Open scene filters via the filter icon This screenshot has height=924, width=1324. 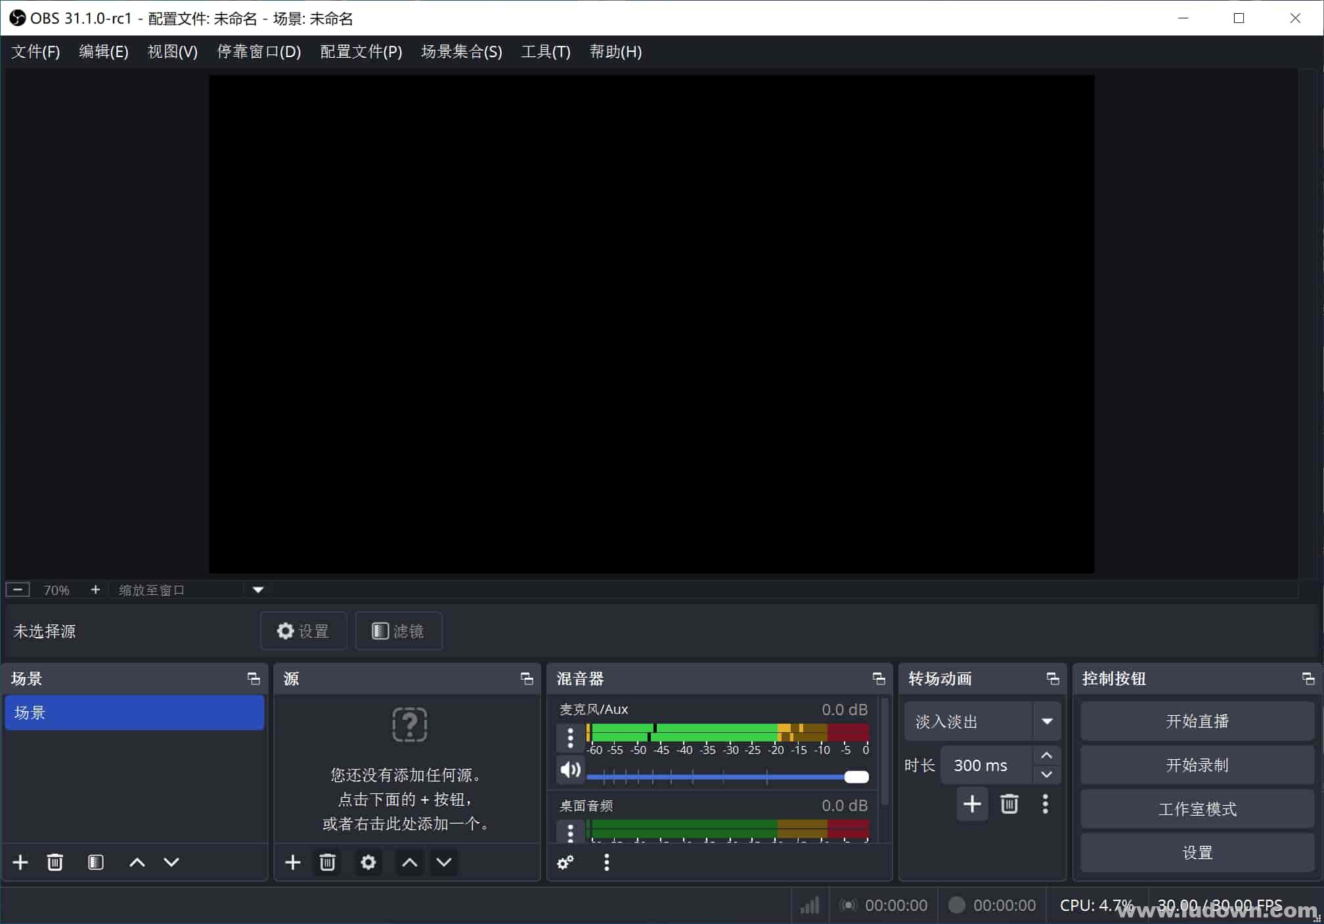tap(96, 862)
